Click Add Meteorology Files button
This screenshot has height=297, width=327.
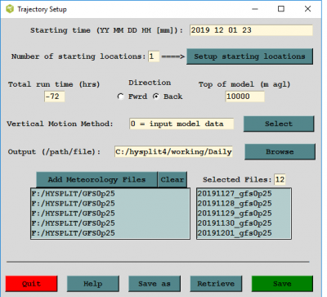click(96, 179)
